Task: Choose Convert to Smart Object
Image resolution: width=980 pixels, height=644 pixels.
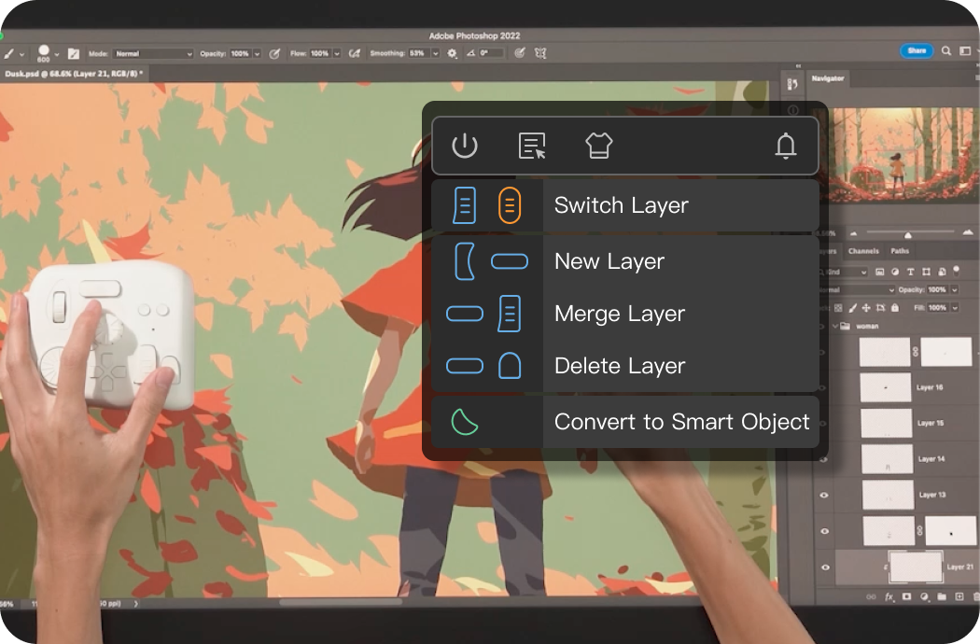Action: point(625,422)
